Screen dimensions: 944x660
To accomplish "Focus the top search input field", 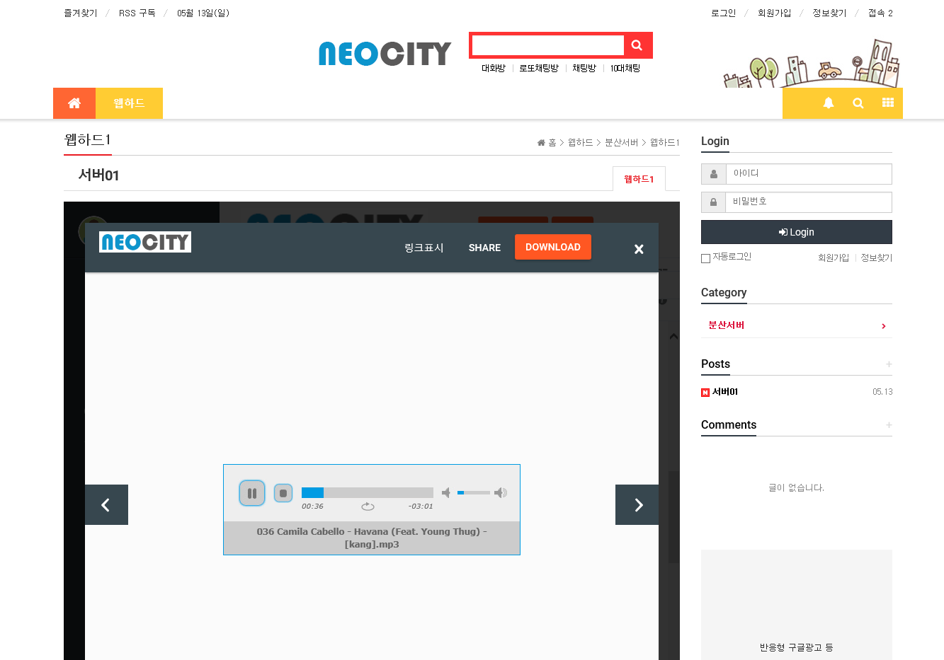I will pos(548,45).
